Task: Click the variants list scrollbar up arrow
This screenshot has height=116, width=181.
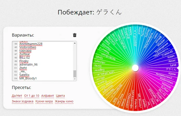Action: [75, 43]
